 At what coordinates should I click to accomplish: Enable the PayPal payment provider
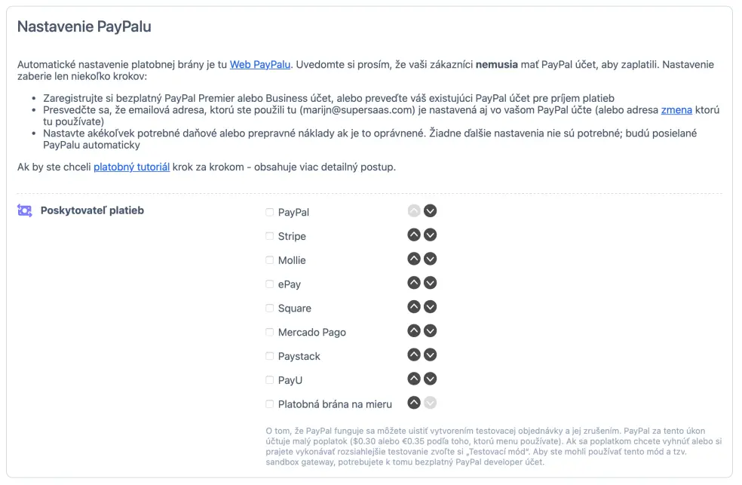click(x=268, y=212)
